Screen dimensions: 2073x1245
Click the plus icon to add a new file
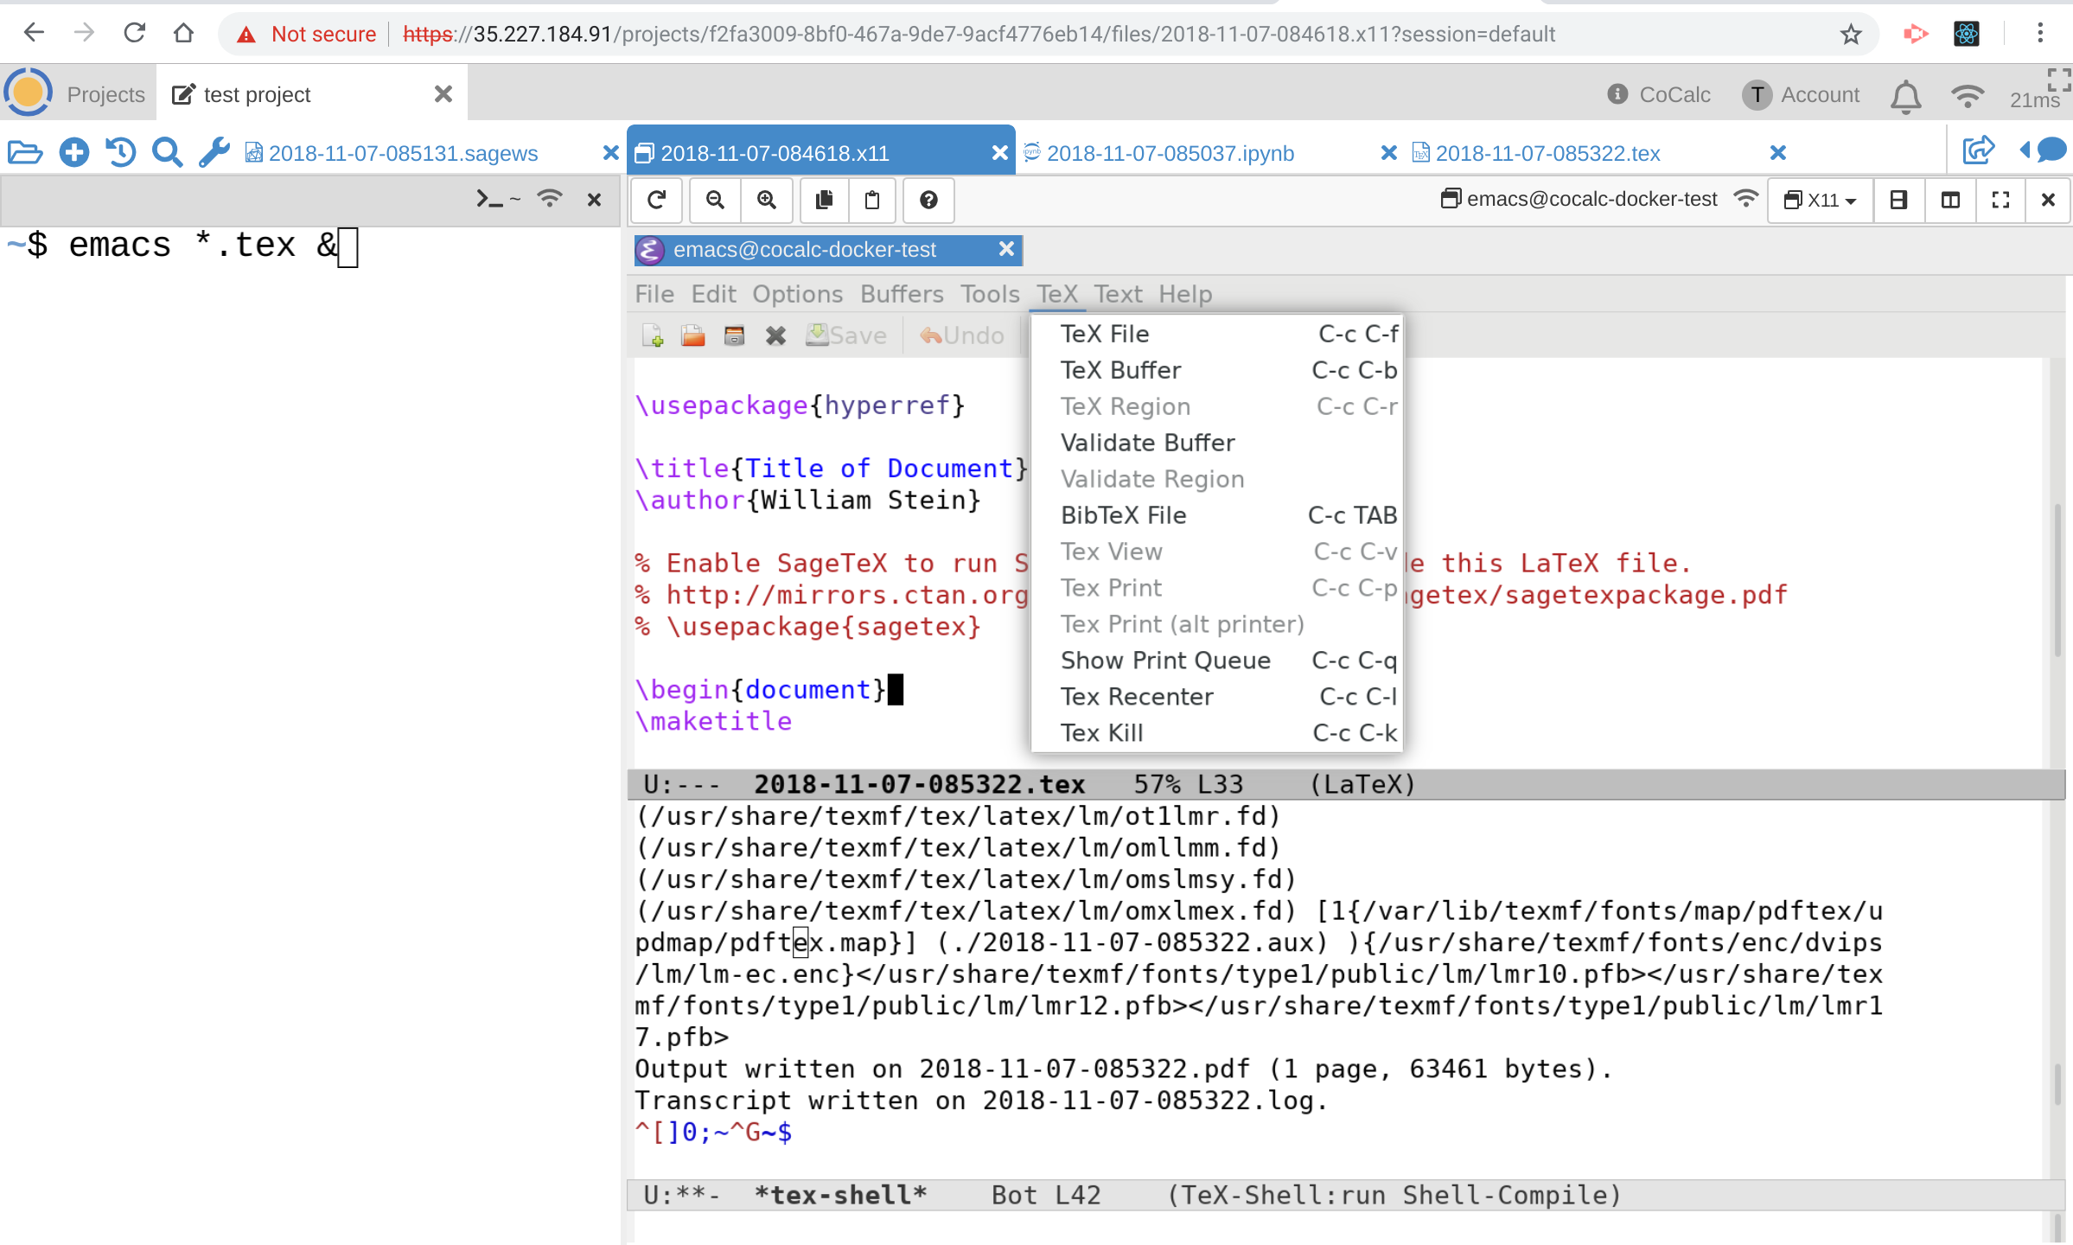pyautogui.click(x=73, y=153)
